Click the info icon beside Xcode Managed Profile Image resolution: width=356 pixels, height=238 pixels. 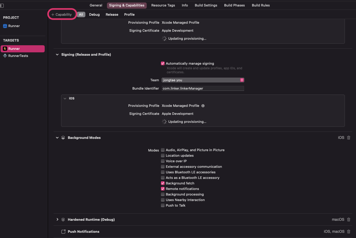(203, 106)
